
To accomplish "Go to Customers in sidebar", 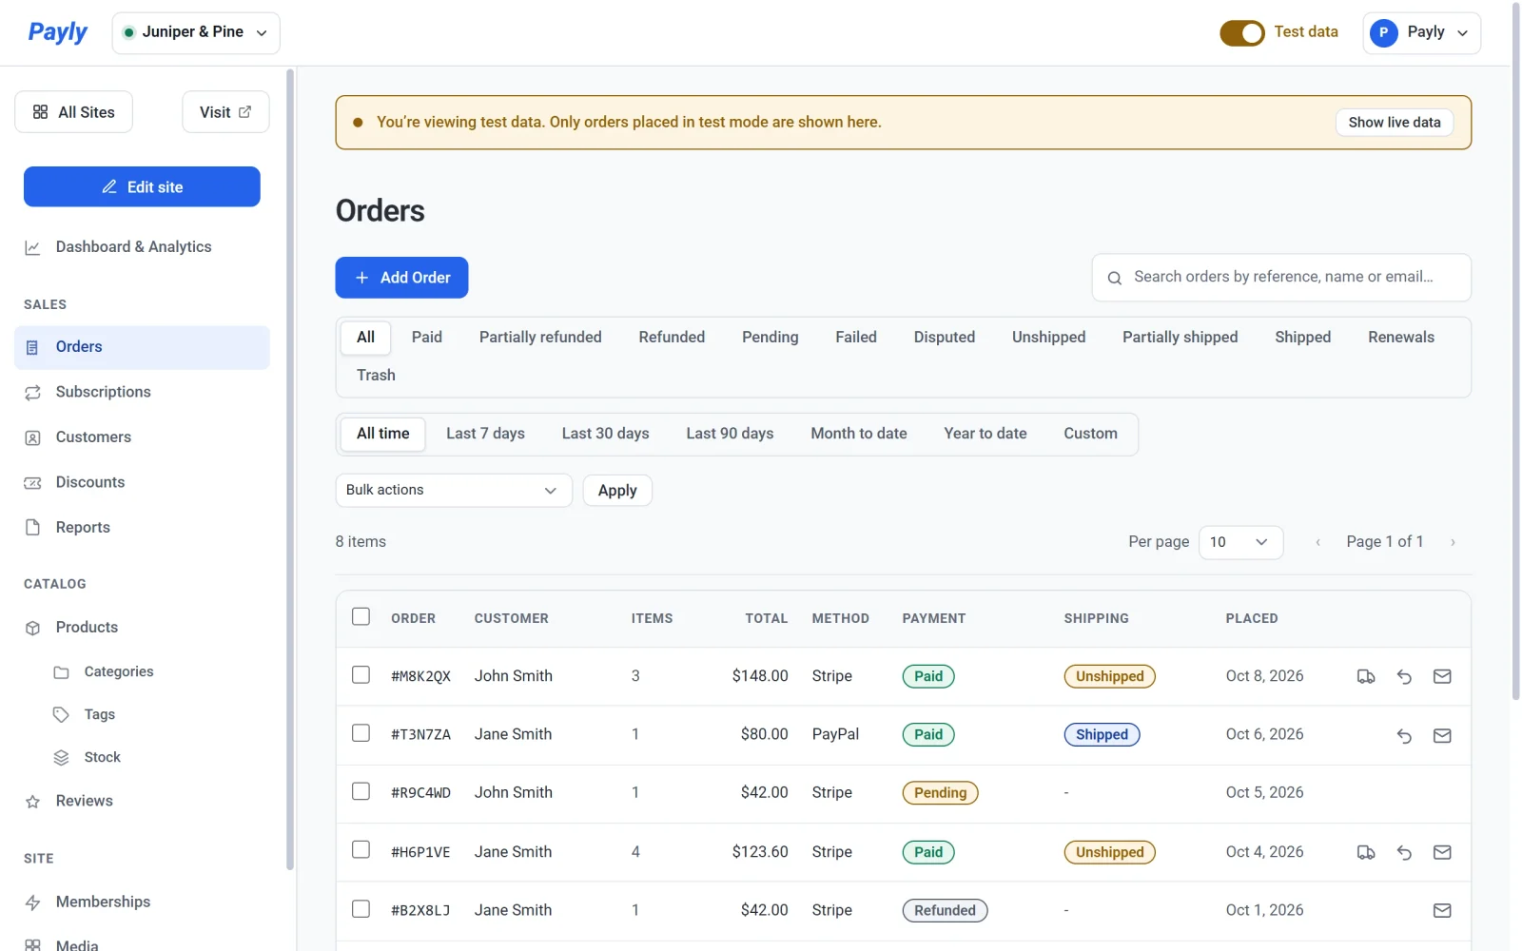I will (x=142, y=437).
